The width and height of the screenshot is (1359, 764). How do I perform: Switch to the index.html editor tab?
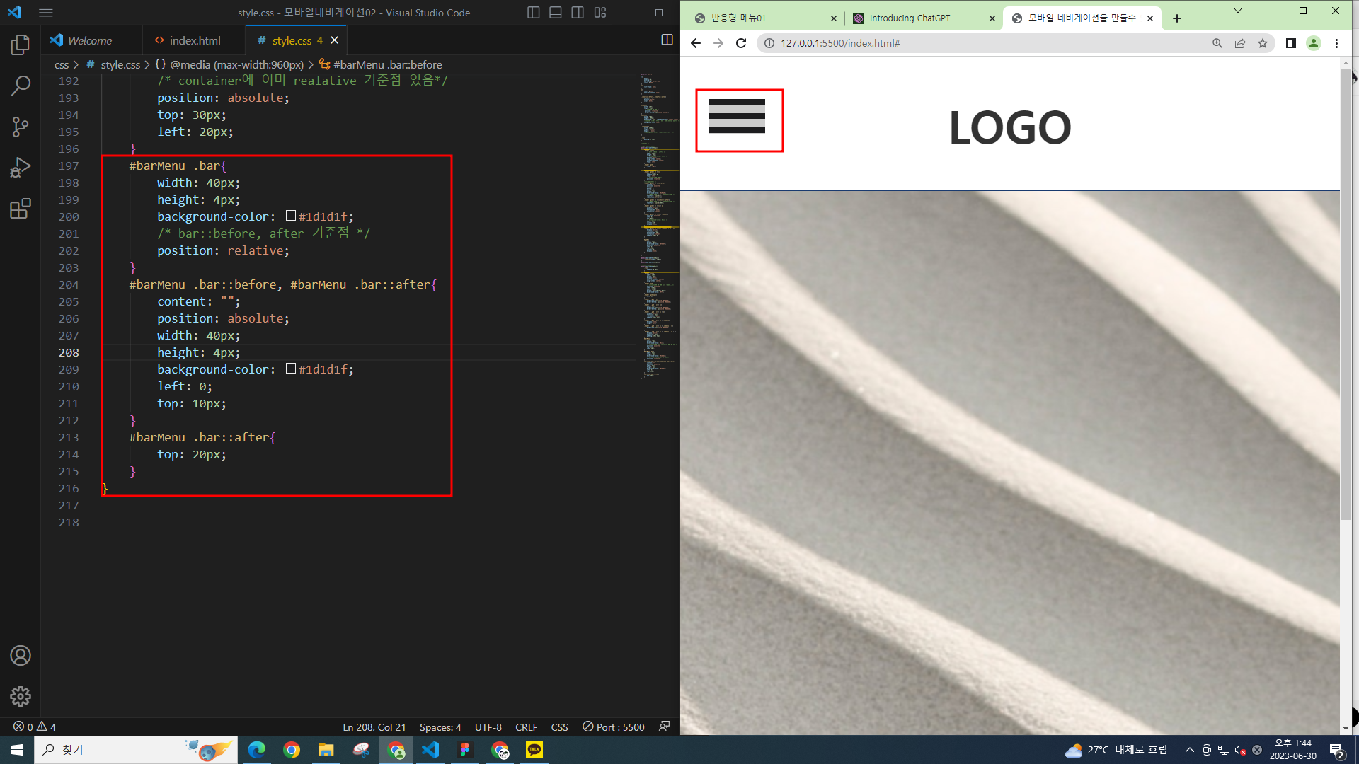coord(194,40)
